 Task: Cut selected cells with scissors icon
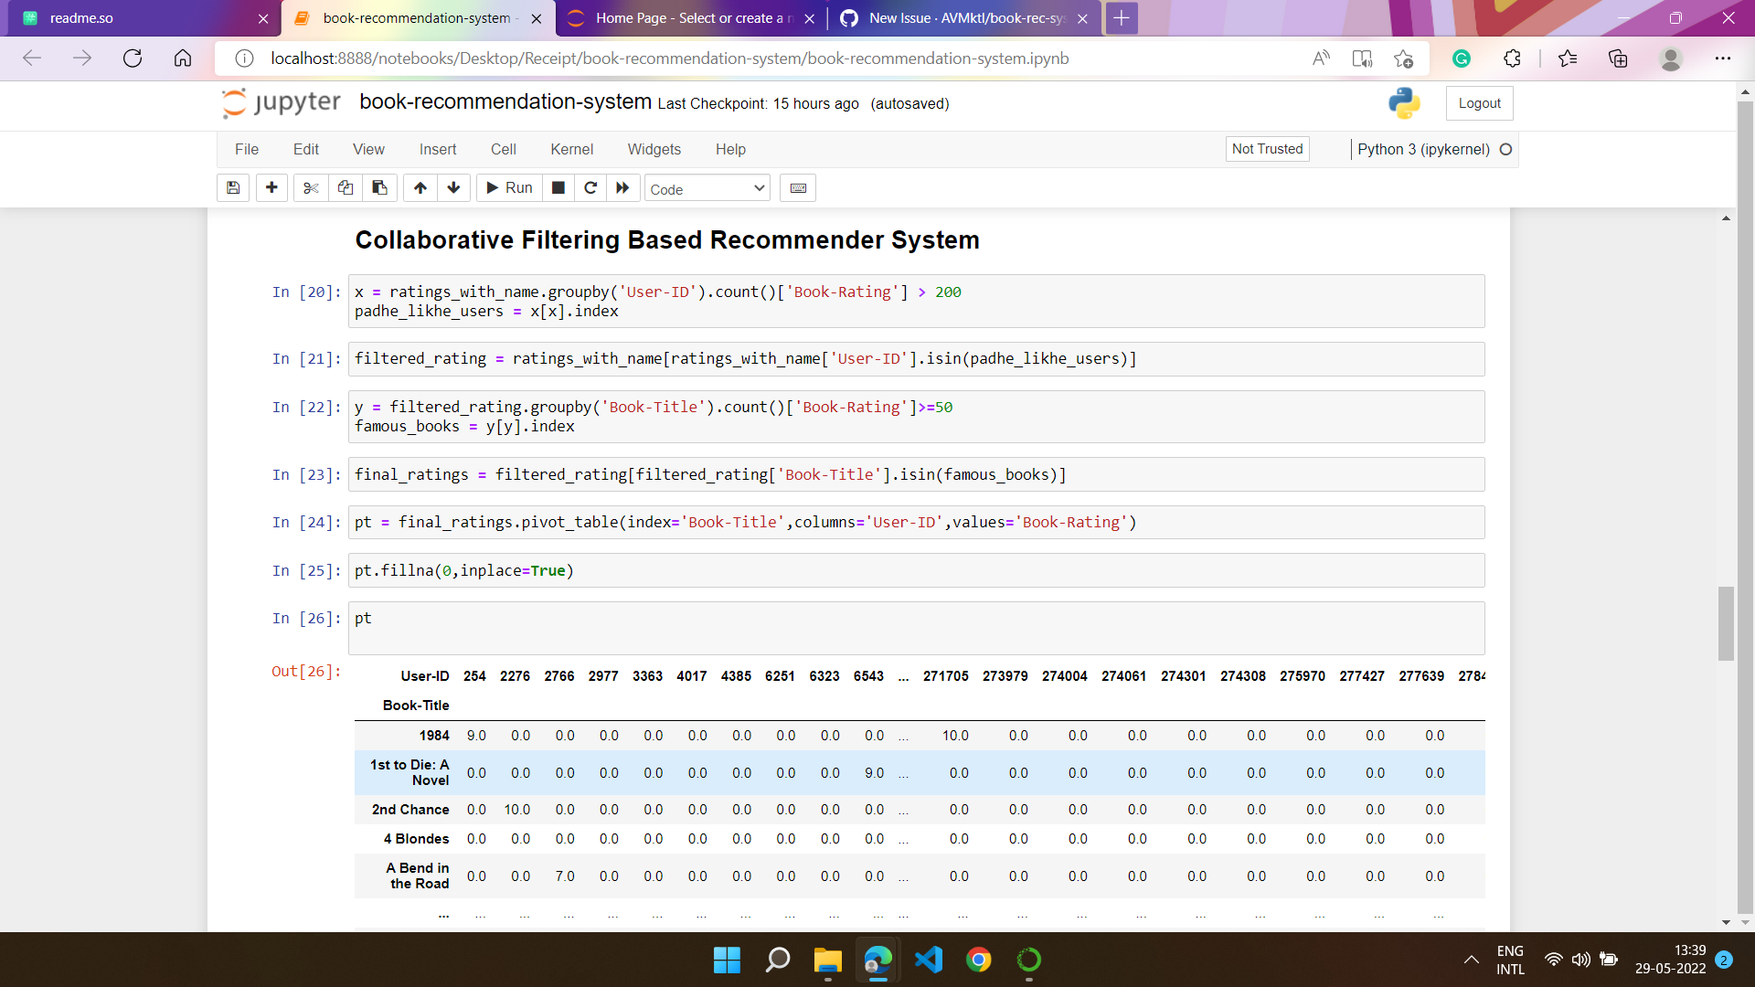311,188
